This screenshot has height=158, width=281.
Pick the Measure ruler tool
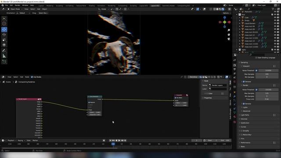coord(4,56)
